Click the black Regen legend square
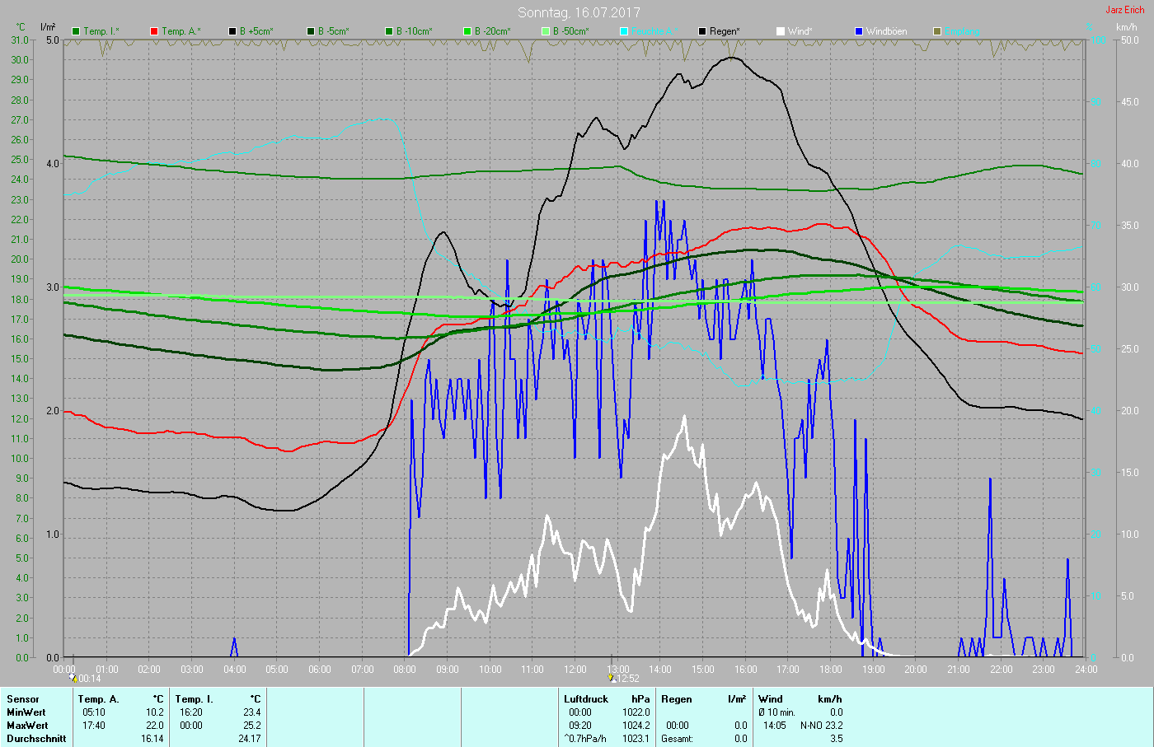The height and width of the screenshot is (747, 1154). [x=702, y=31]
